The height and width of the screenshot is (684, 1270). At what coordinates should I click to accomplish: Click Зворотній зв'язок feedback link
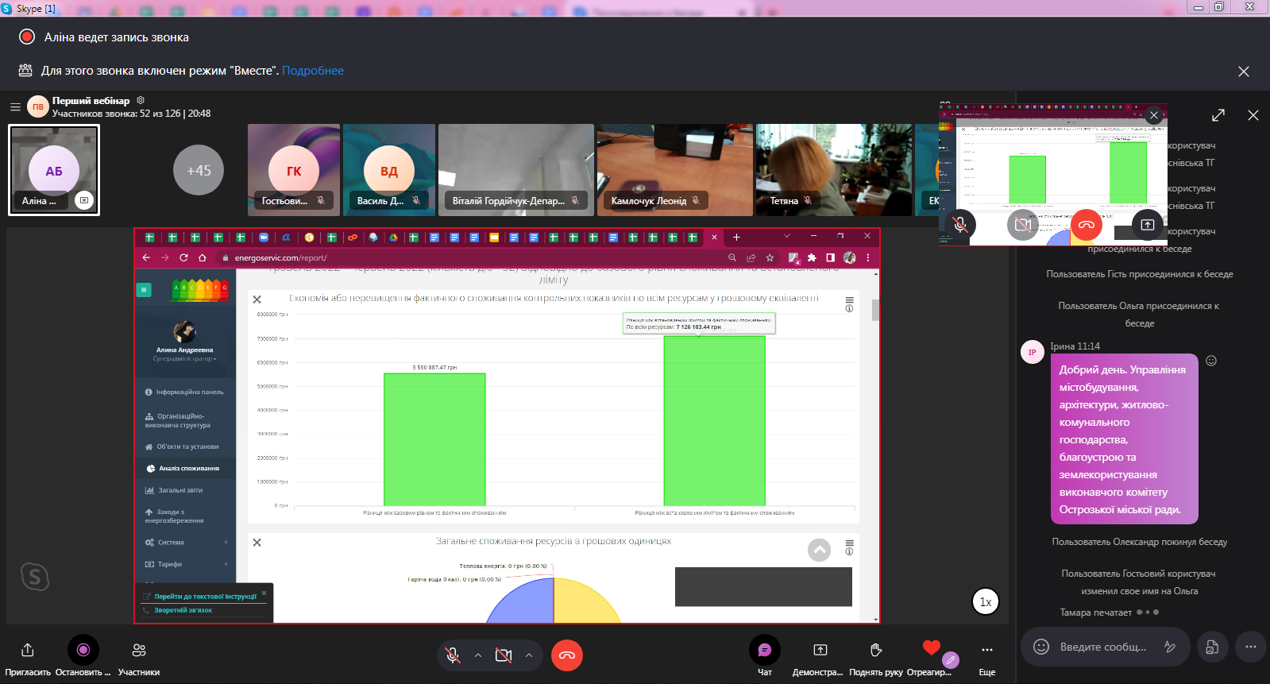click(183, 610)
